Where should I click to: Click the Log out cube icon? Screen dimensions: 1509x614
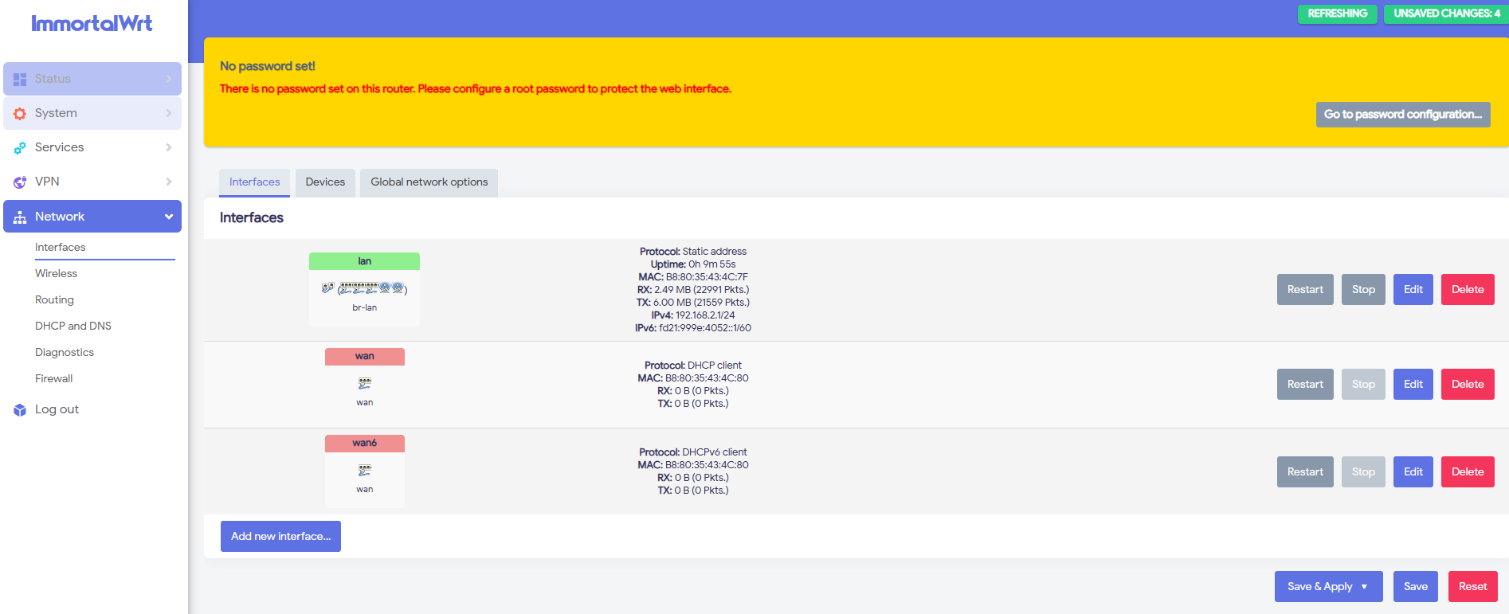click(20, 410)
